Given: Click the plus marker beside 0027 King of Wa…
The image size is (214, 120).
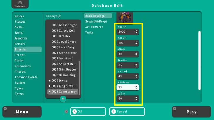Looking at the screenshot, I should coord(49,86).
